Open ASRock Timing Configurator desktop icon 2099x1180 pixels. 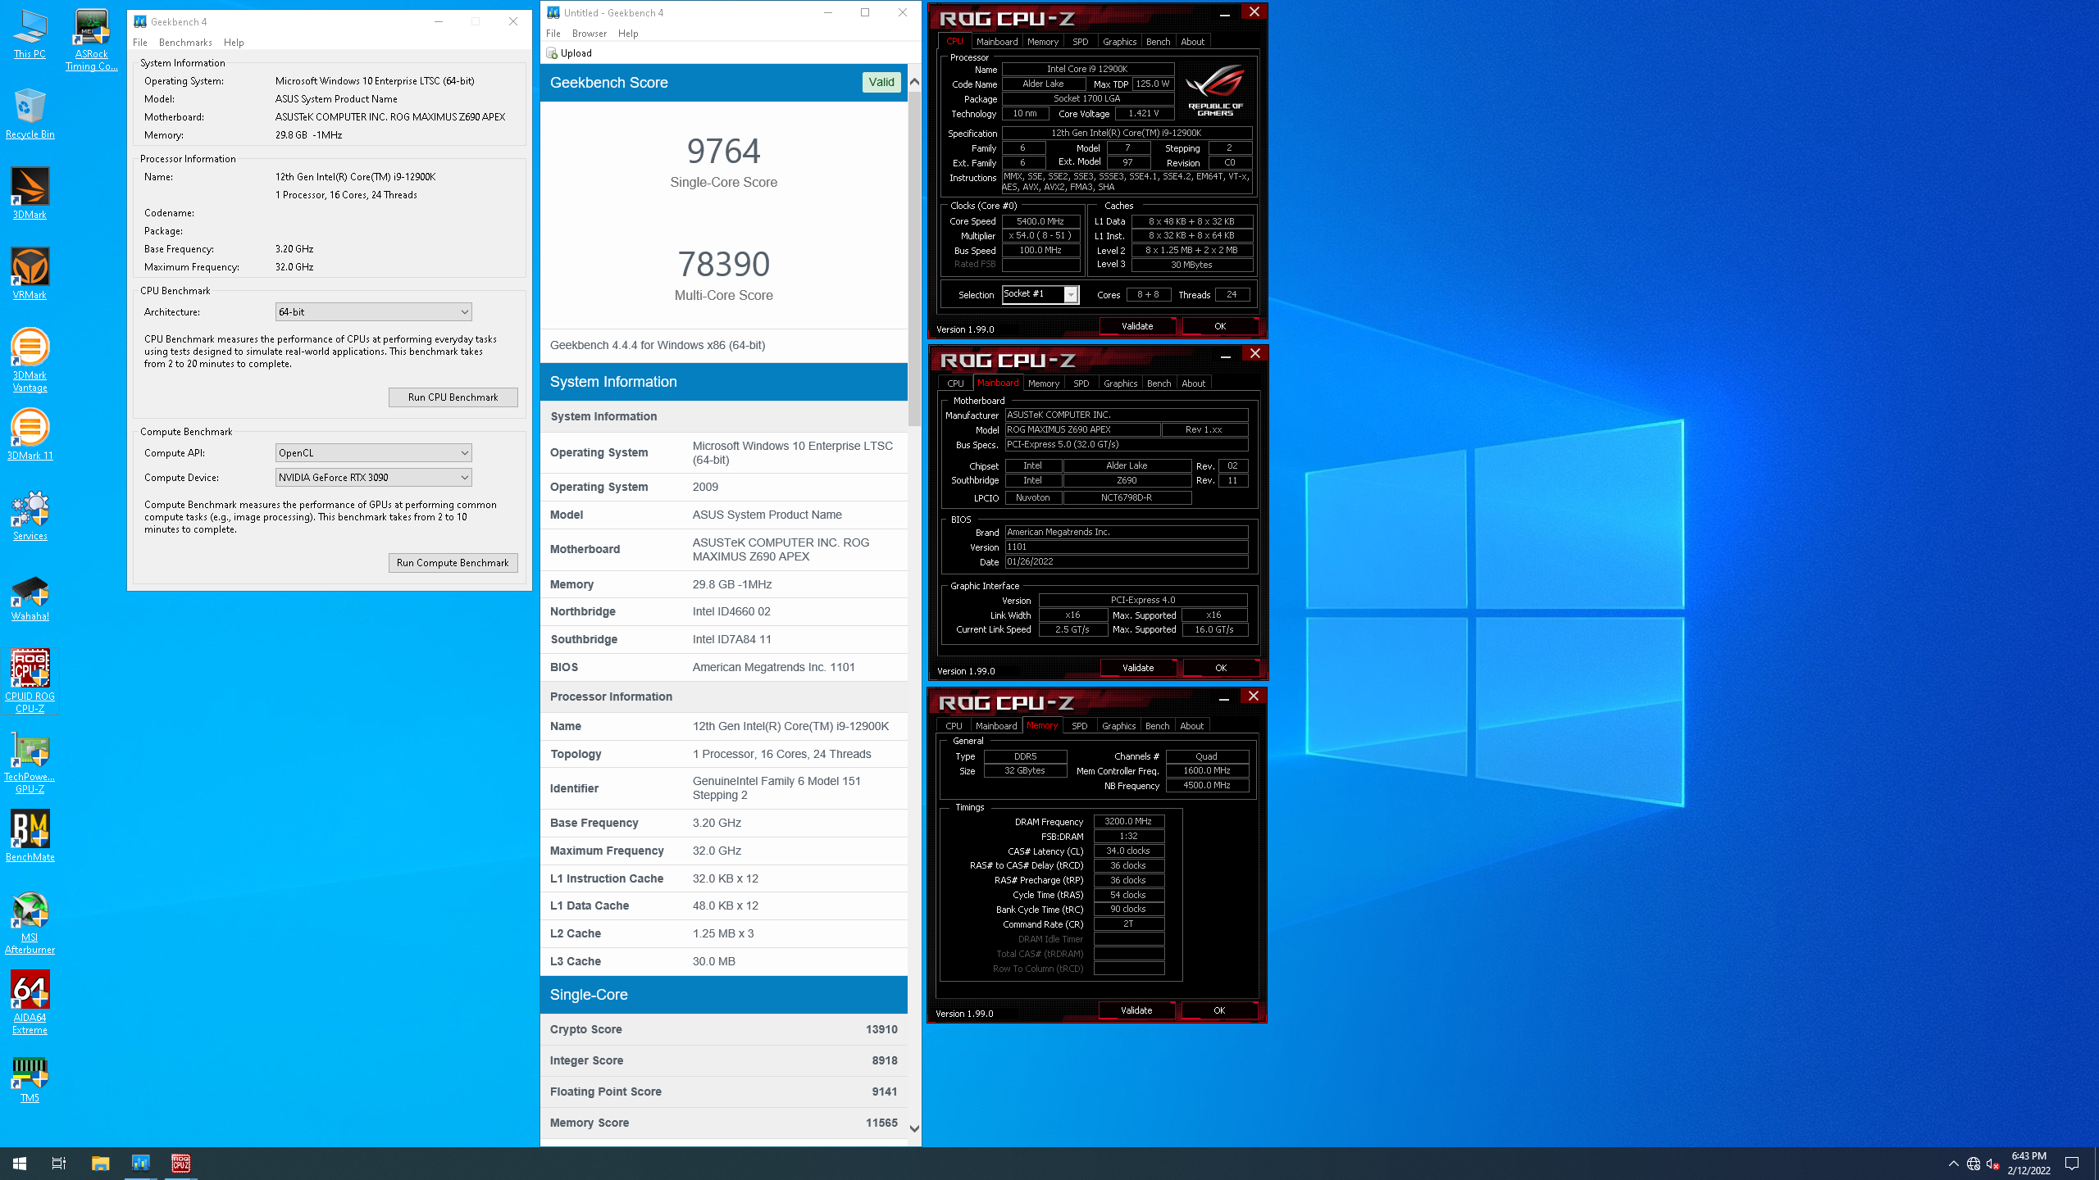click(91, 40)
